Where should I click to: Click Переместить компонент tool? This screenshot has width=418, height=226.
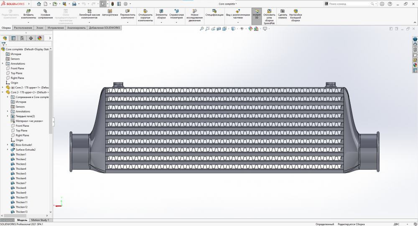click(127, 15)
